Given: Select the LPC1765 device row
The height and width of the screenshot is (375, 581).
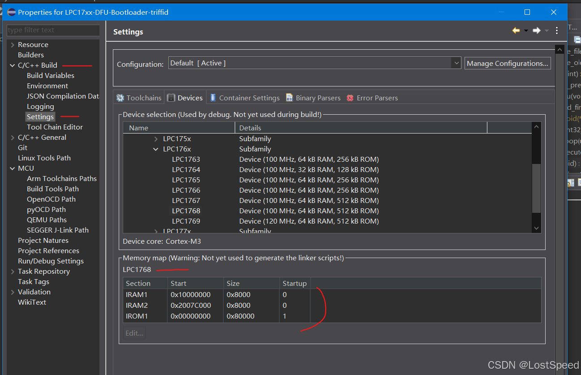Looking at the screenshot, I should point(328,180).
